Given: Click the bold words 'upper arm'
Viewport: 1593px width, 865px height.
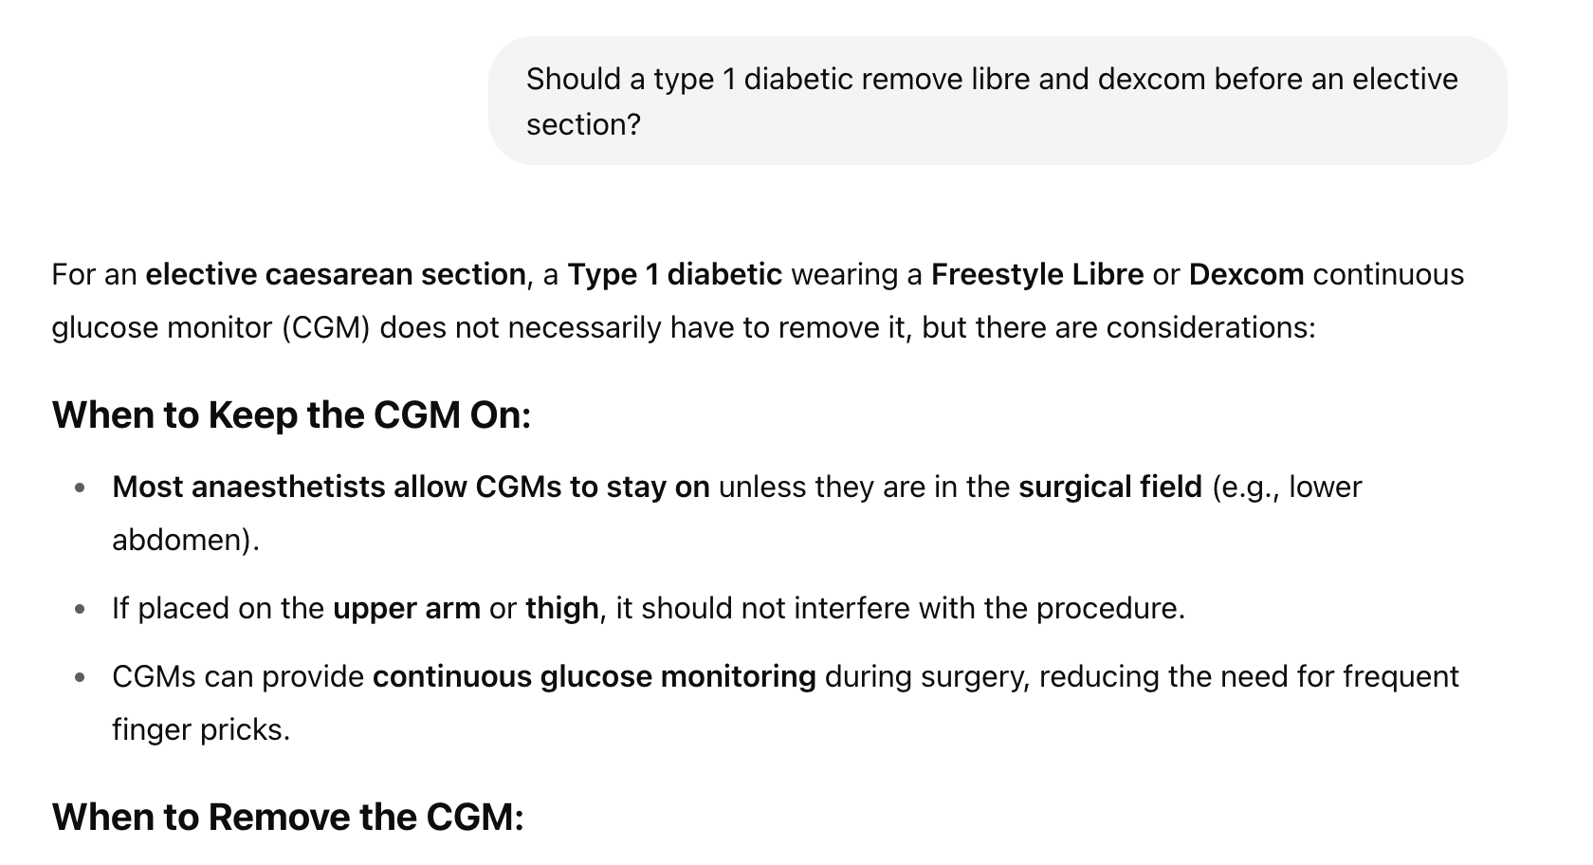Looking at the screenshot, I should (x=407, y=609).
